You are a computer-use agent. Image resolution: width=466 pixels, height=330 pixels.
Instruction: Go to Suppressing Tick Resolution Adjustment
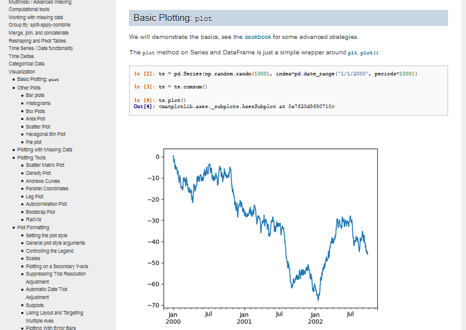(56, 278)
